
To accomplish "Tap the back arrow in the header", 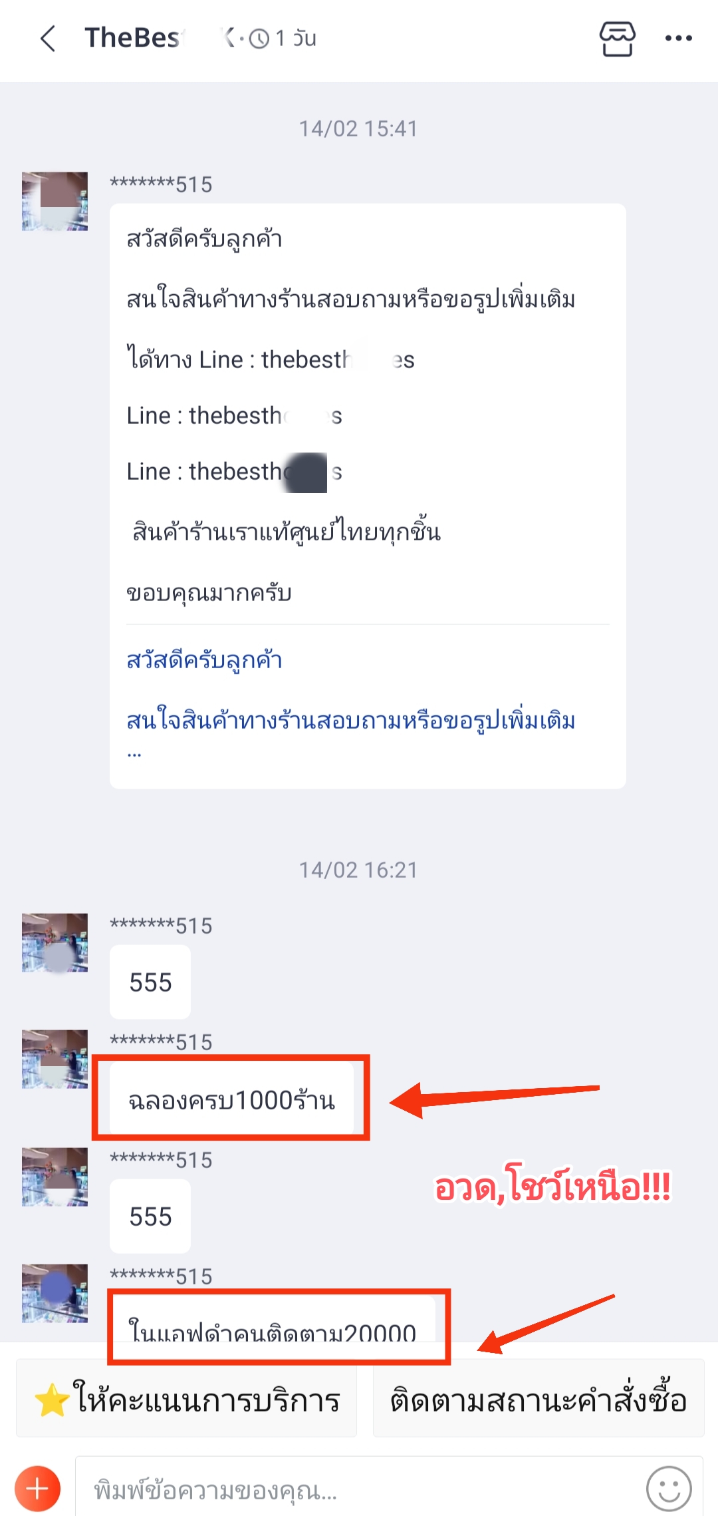I will pos(48,39).
